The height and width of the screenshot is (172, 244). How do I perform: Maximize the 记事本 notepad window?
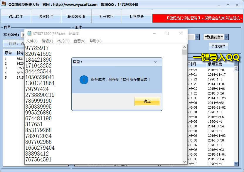(x=167, y=33)
